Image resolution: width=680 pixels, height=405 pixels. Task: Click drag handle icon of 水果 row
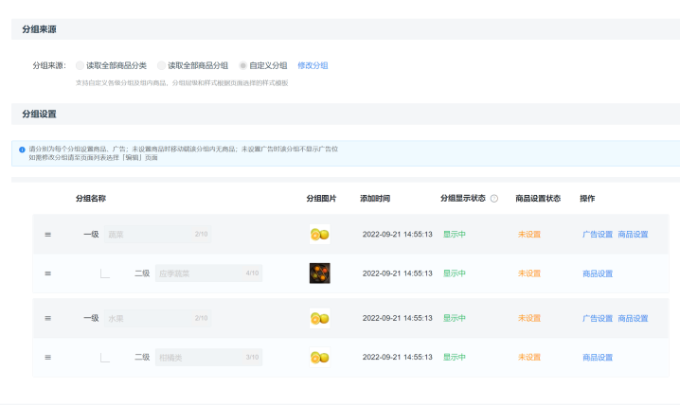coord(48,318)
